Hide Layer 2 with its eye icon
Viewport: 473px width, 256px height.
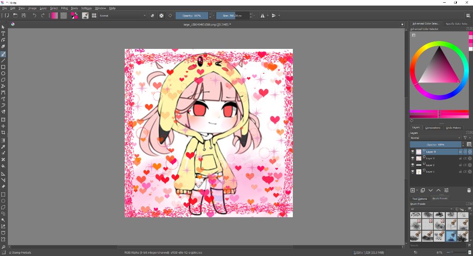412,165
